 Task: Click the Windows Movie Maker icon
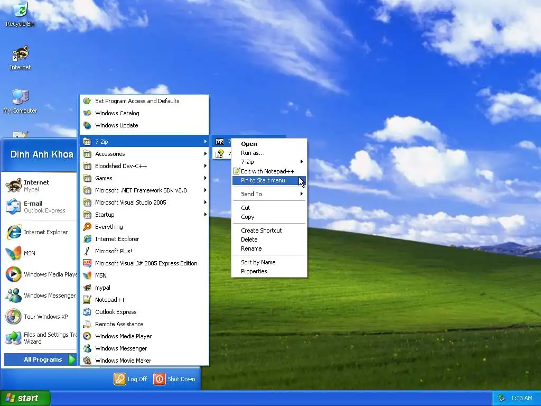click(87, 361)
